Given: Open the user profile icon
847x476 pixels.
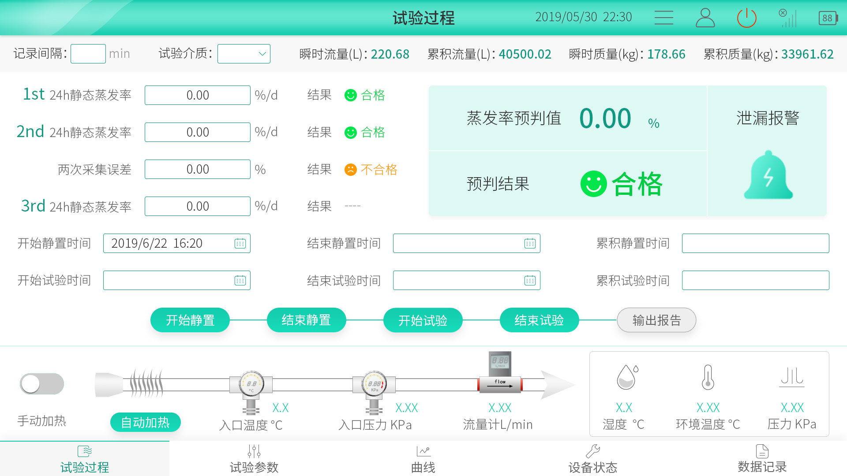Looking at the screenshot, I should click(705, 18).
